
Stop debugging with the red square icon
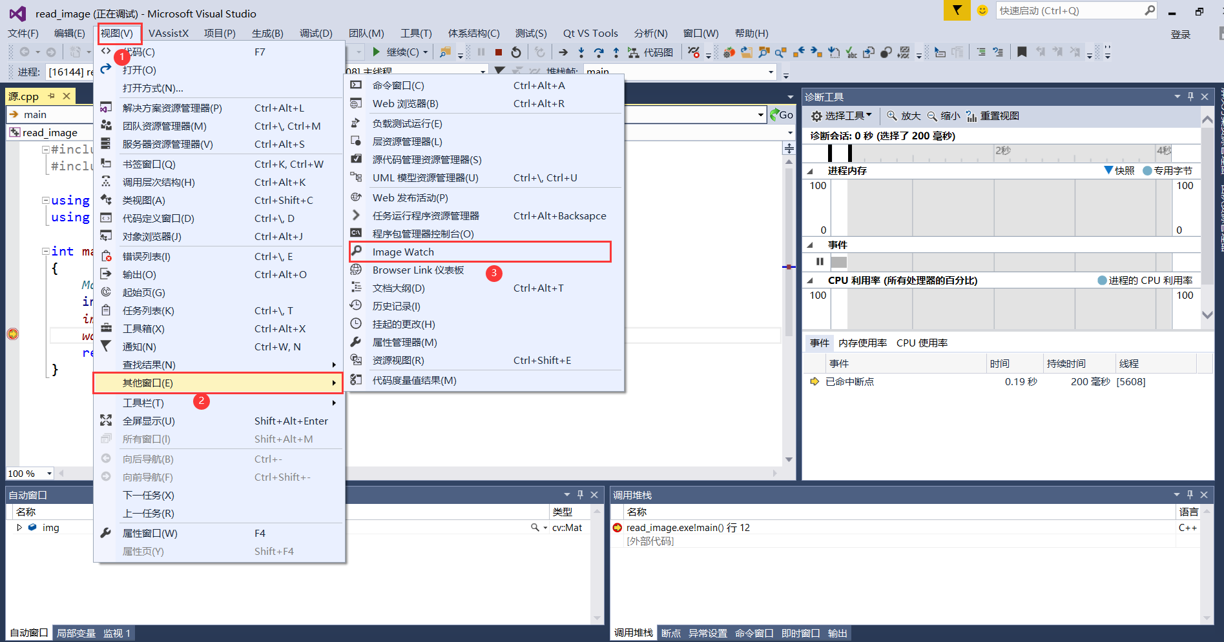click(x=498, y=52)
